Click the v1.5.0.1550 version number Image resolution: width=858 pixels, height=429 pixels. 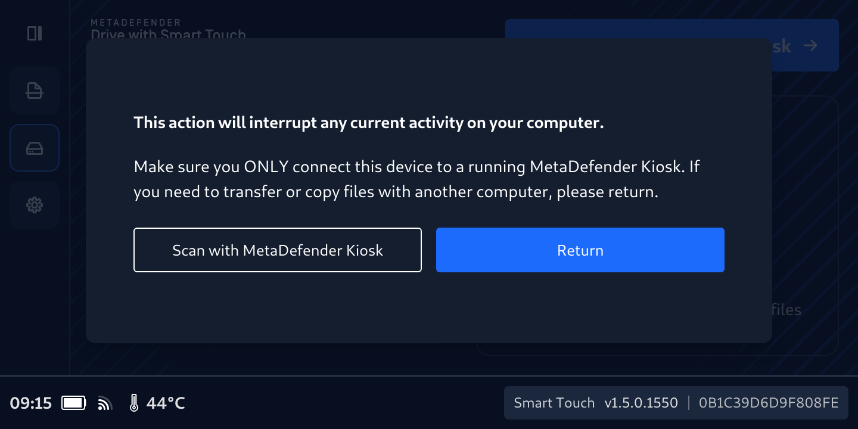641,403
